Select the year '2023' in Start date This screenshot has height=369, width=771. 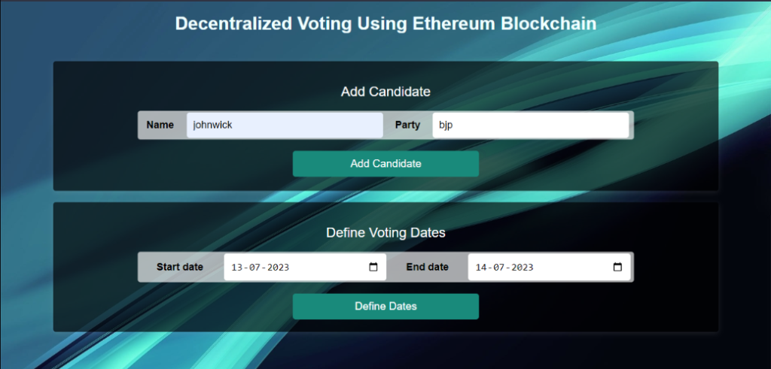(x=277, y=268)
